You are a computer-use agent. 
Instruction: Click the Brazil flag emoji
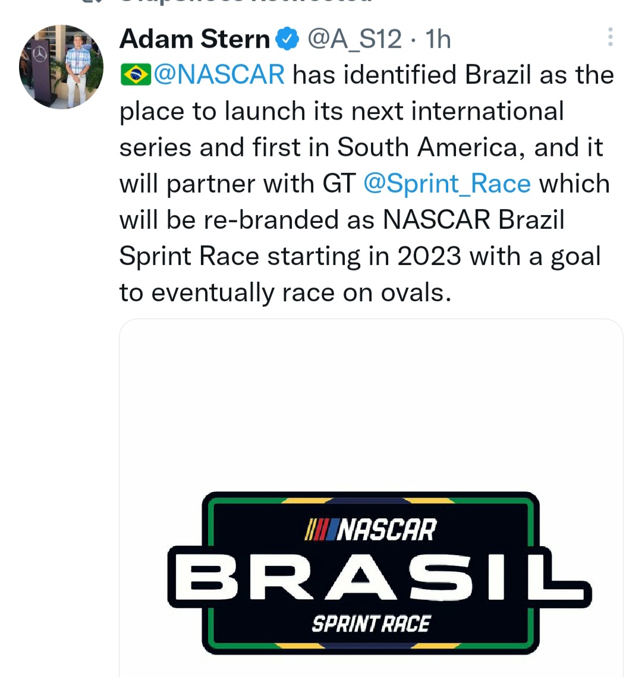135,75
